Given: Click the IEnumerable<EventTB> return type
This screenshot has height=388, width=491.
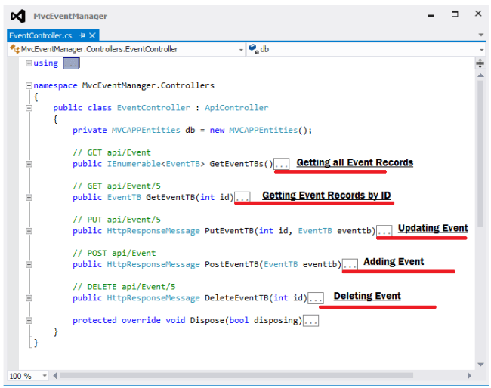Looking at the screenshot, I should click(156, 164).
